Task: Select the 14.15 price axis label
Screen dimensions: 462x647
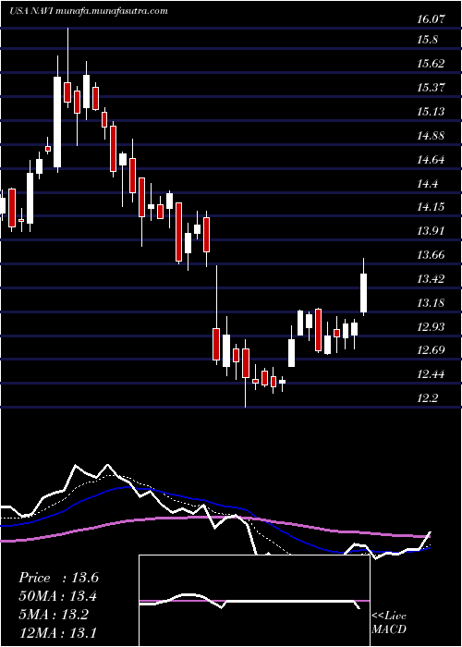Action: click(432, 206)
